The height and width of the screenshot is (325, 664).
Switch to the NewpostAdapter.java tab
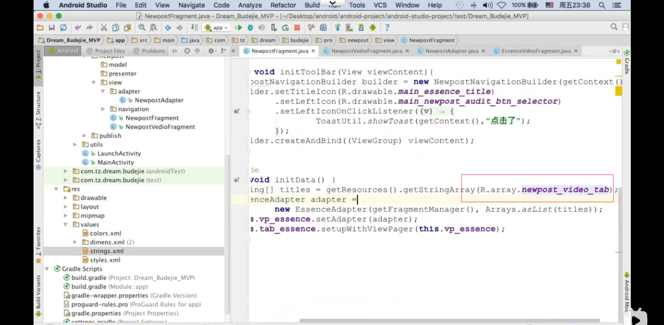[451, 51]
